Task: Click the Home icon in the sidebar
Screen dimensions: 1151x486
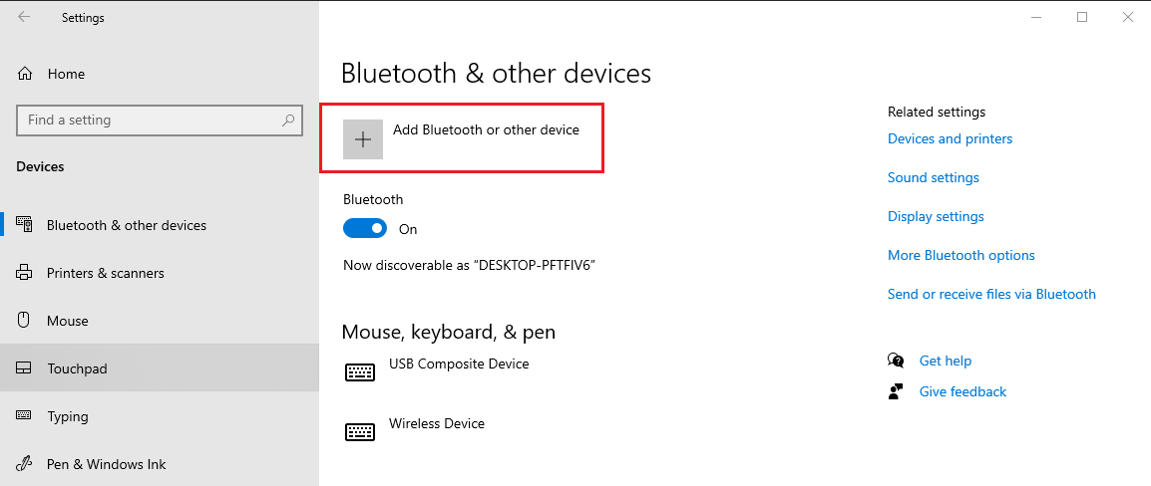Action: (26, 74)
